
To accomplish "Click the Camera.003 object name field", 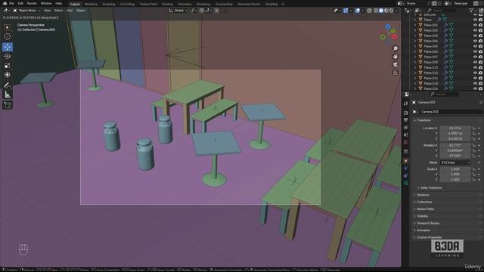I will pyautogui.click(x=451, y=112).
